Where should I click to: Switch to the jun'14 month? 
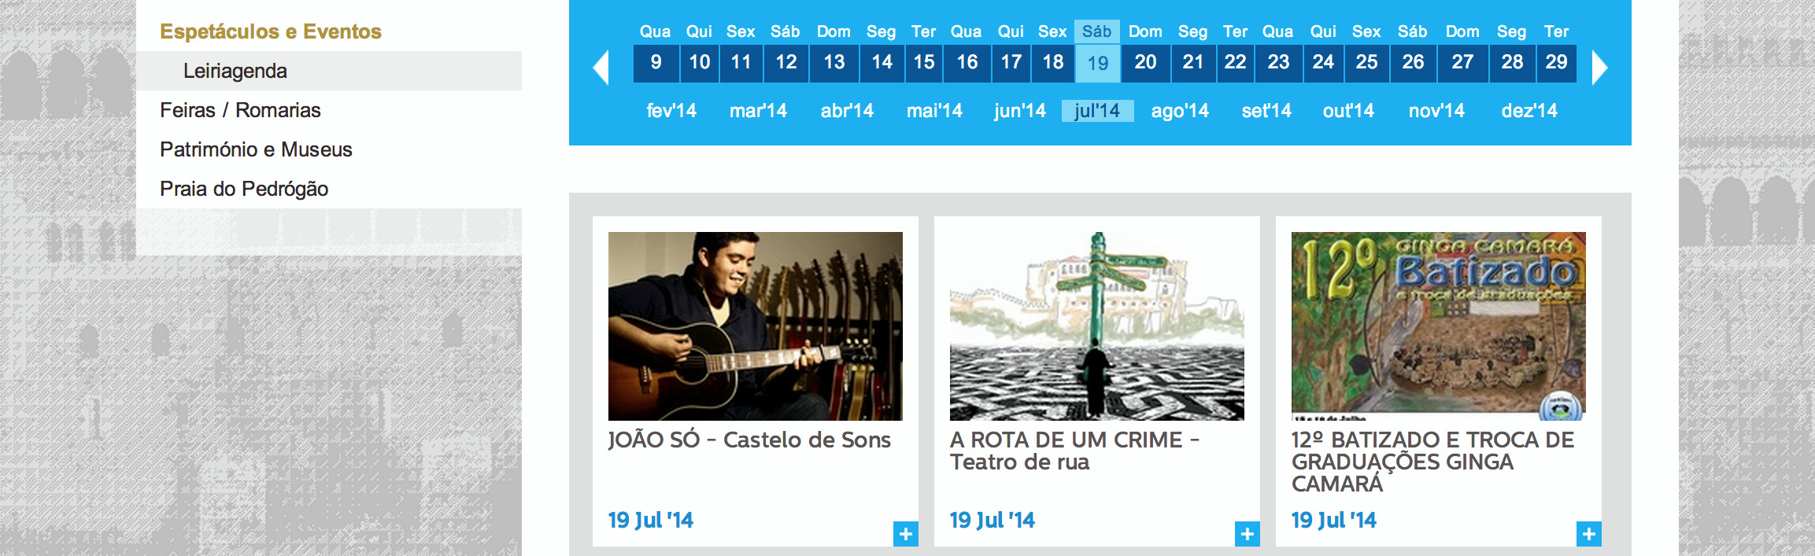point(1020,111)
